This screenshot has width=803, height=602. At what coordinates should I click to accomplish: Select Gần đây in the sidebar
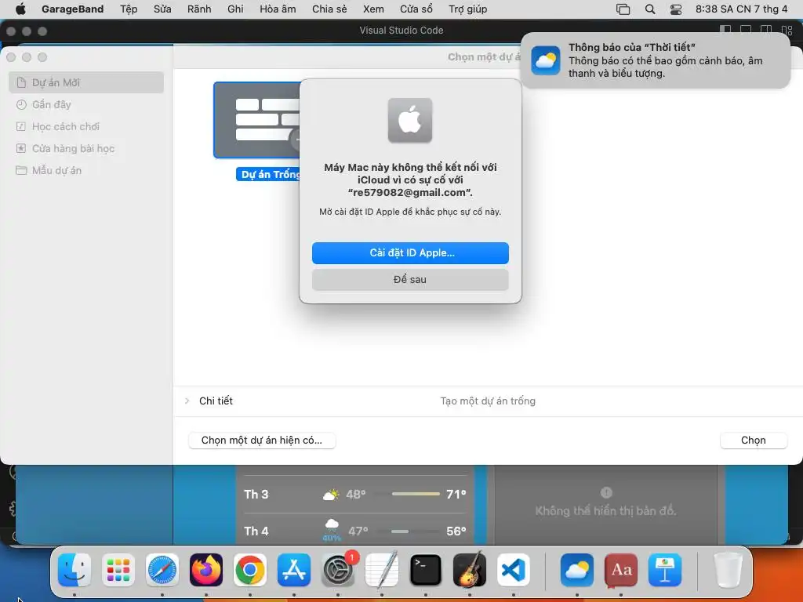click(86, 104)
